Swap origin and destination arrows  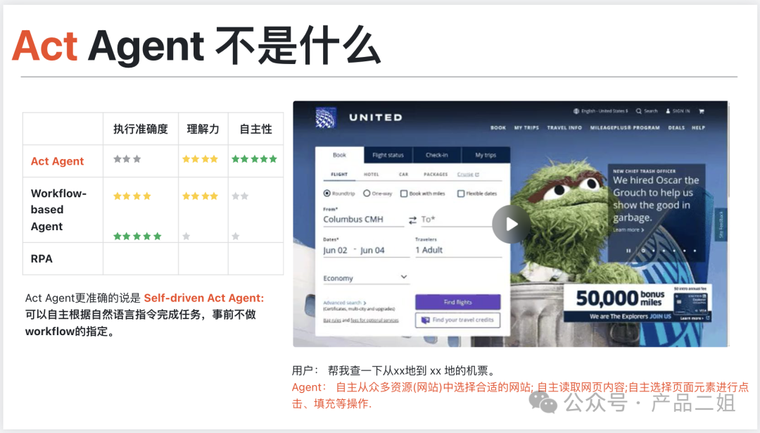coord(412,220)
